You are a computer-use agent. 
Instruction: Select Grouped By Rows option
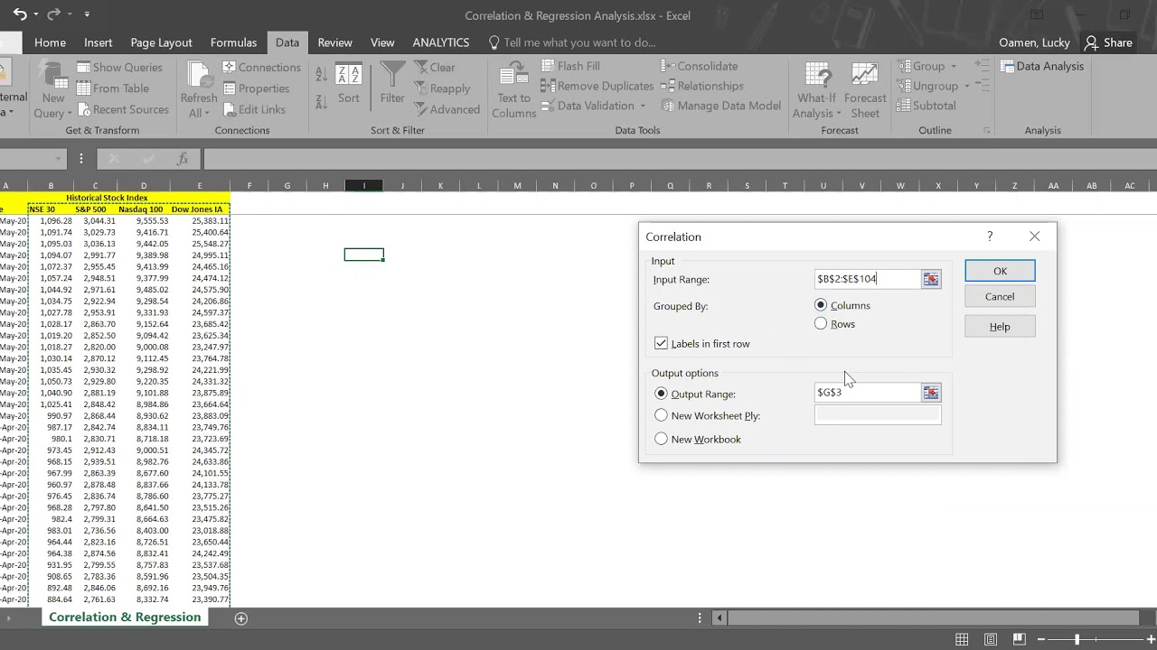coord(821,323)
